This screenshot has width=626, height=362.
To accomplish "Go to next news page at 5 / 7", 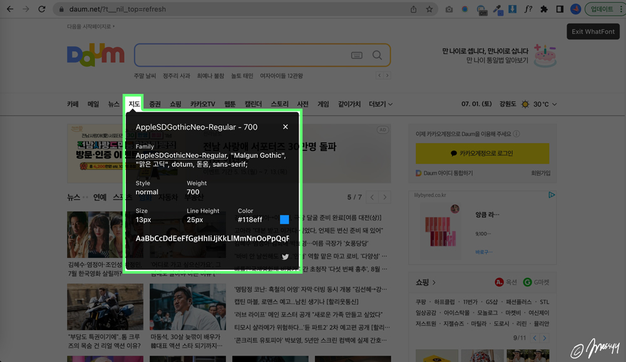I will [x=385, y=197].
